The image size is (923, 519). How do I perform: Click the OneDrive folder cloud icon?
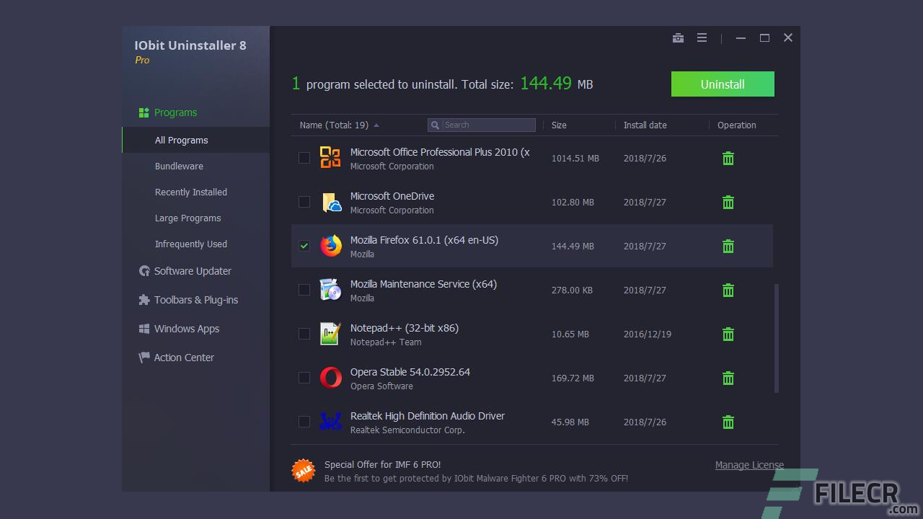tap(330, 202)
